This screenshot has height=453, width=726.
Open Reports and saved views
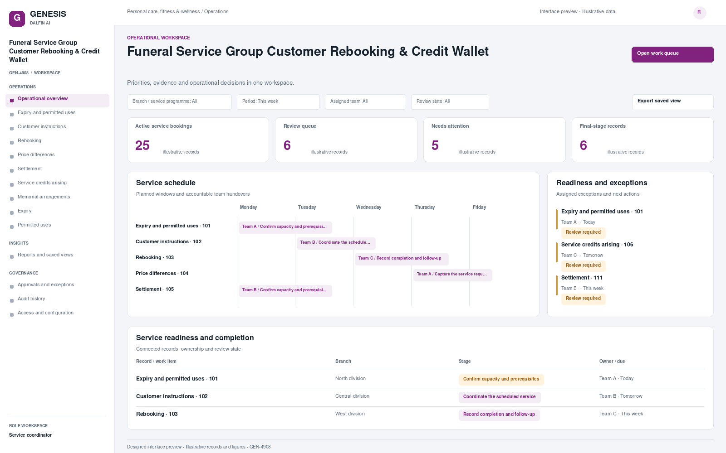[x=57, y=255]
